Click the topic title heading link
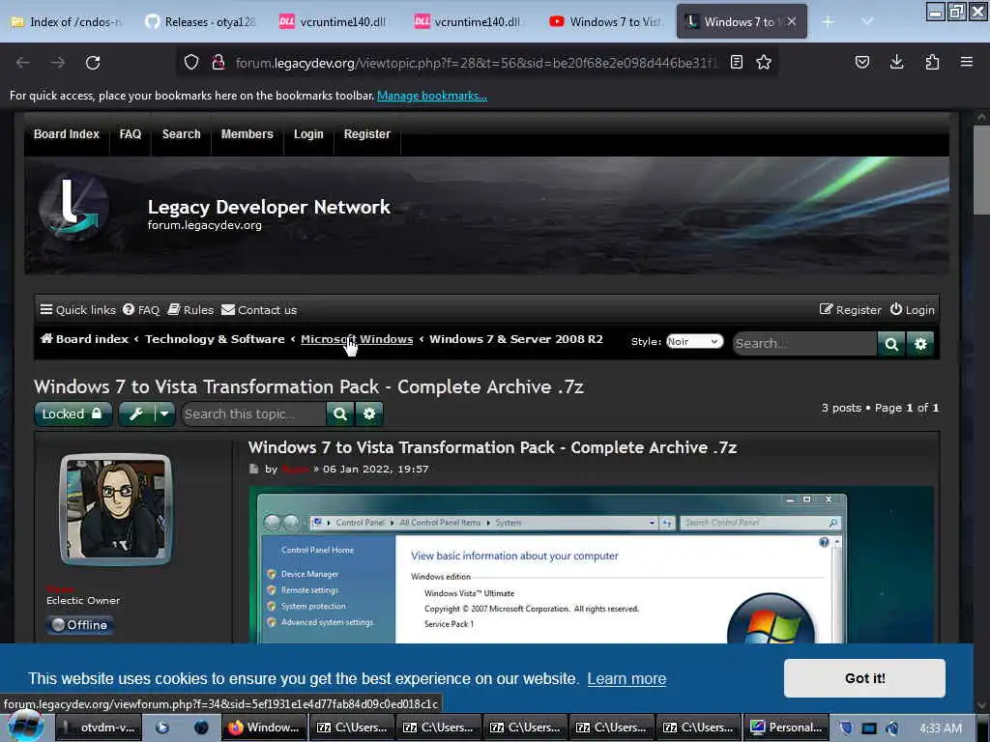Image resolution: width=990 pixels, height=742 pixels. pyautogui.click(x=308, y=386)
